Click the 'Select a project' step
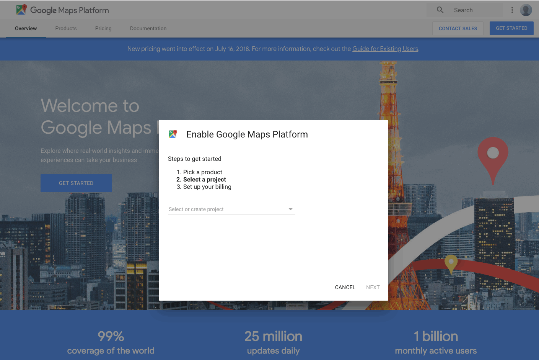 [205, 180]
